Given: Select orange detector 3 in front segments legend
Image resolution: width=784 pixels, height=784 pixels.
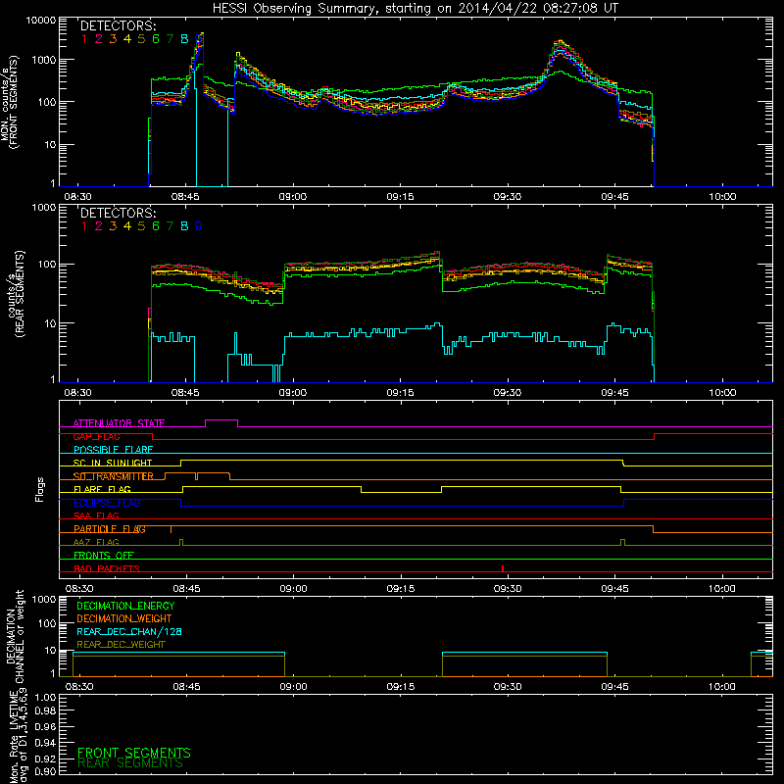Looking at the screenshot, I should (x=113, y=39).
